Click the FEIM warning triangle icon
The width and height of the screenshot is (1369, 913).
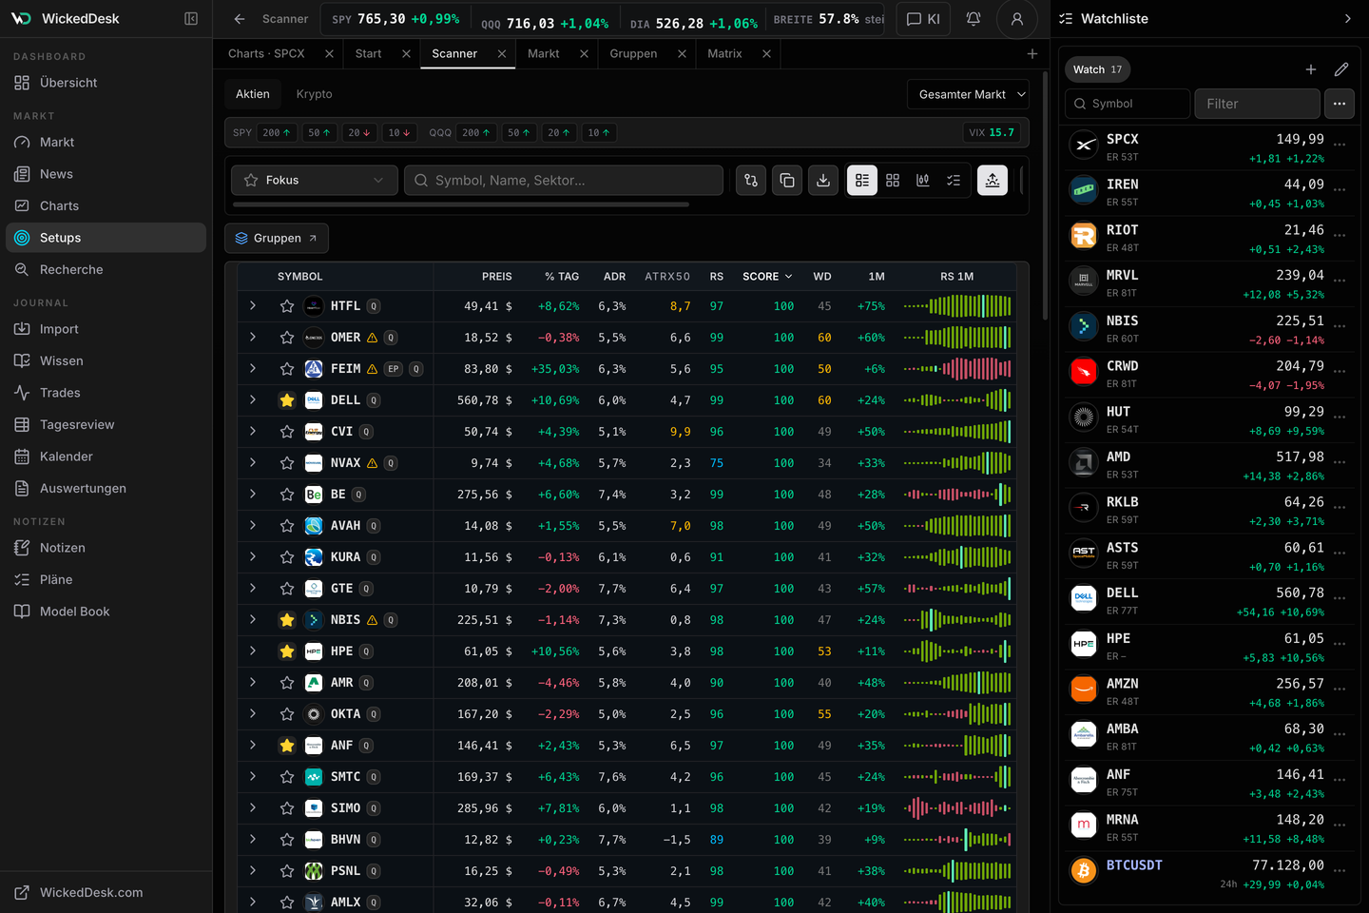373,369
